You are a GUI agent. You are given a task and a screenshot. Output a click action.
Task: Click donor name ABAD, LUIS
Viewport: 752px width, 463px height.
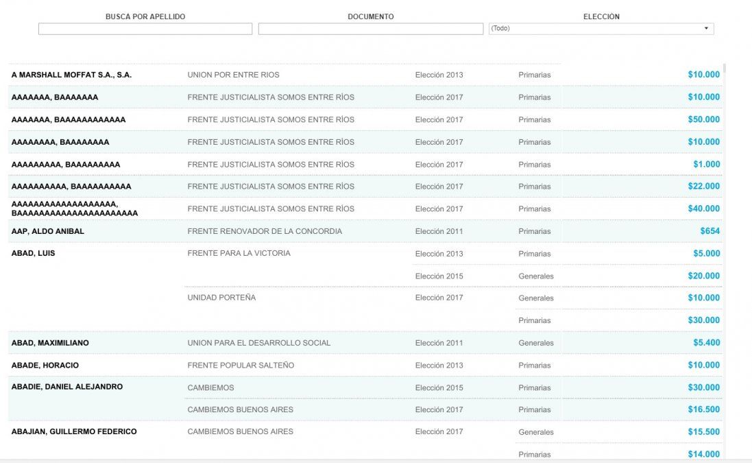click(33, 253)
